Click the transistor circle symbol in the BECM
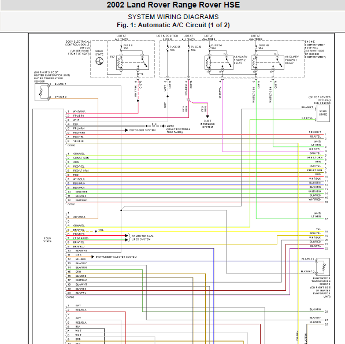345x344 pixels. pos(99,61)
